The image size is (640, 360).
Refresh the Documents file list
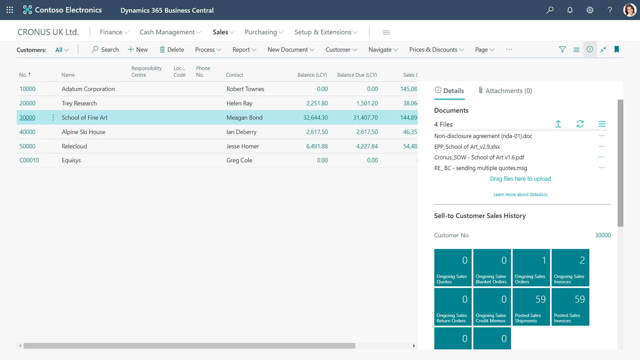click(580, 124)
